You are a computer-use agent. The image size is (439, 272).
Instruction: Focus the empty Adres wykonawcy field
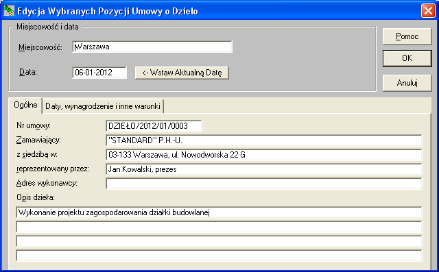click(x=263, y=184)
